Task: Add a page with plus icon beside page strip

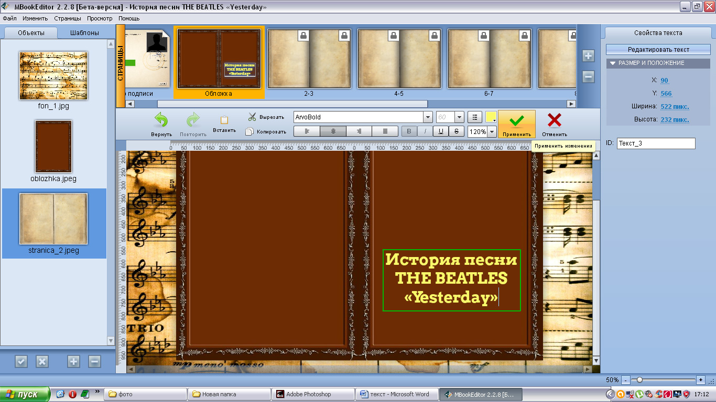Action: pyautogui.click(x=588, y=55)
